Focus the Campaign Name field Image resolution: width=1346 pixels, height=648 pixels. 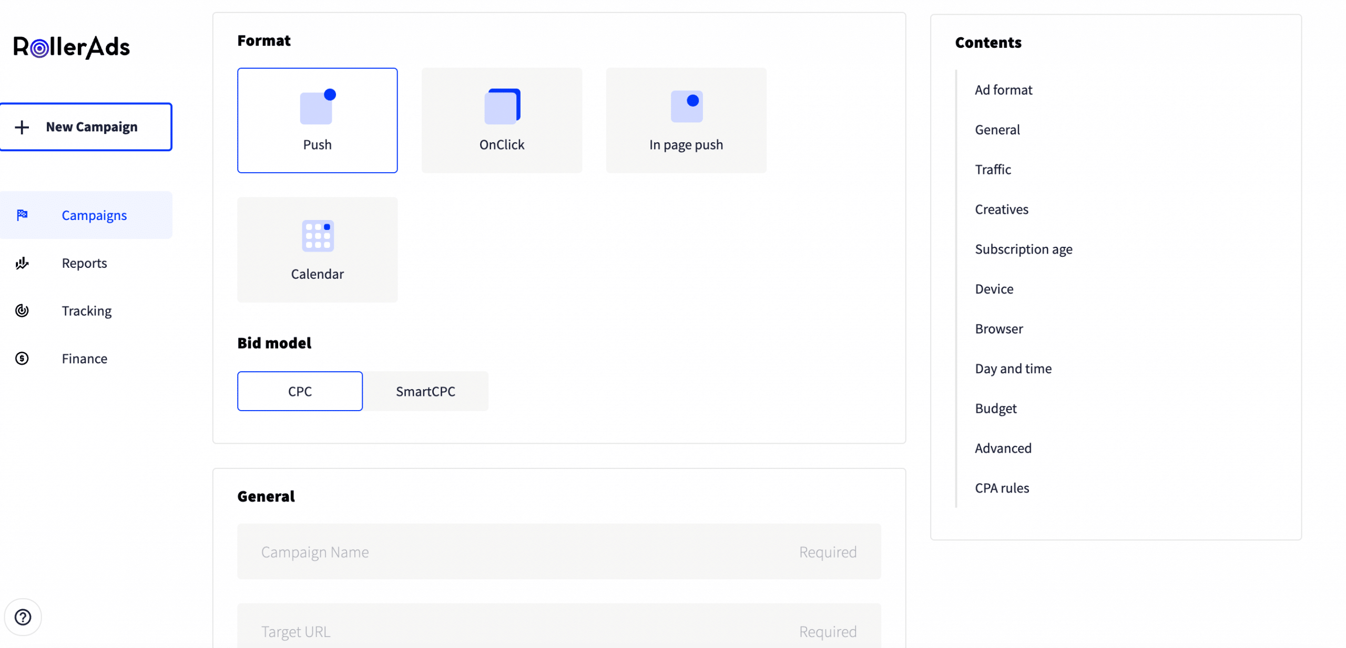pyautogui.click(x=558, y=551)
